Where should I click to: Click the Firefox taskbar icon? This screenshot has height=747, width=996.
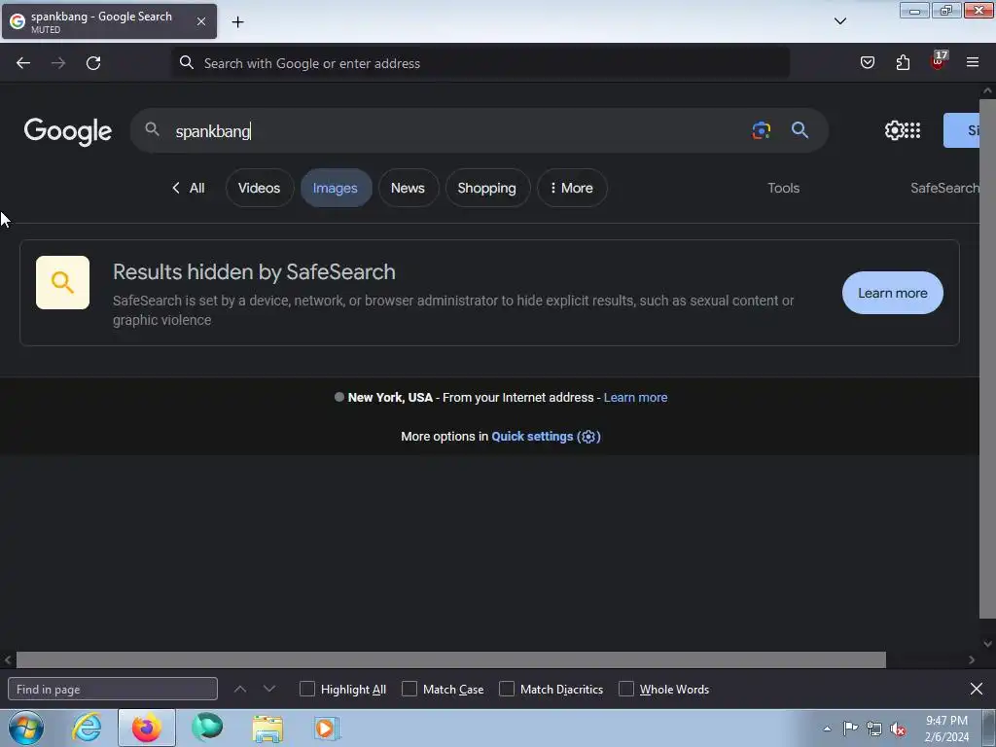click(x=147, y=728)
